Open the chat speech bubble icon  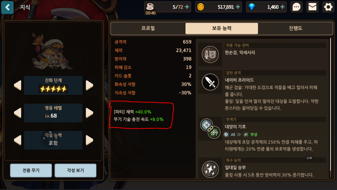(x=296, y=7)
